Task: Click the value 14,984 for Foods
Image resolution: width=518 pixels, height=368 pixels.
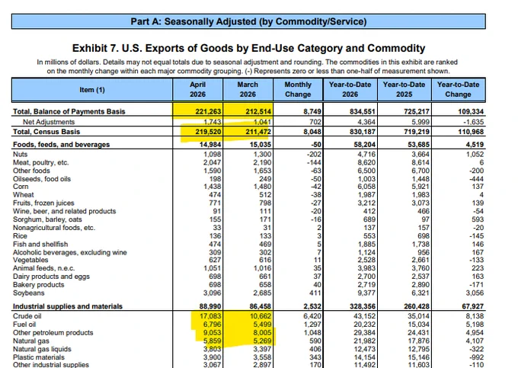Action: pyautogui.click(x=210, y=145)
